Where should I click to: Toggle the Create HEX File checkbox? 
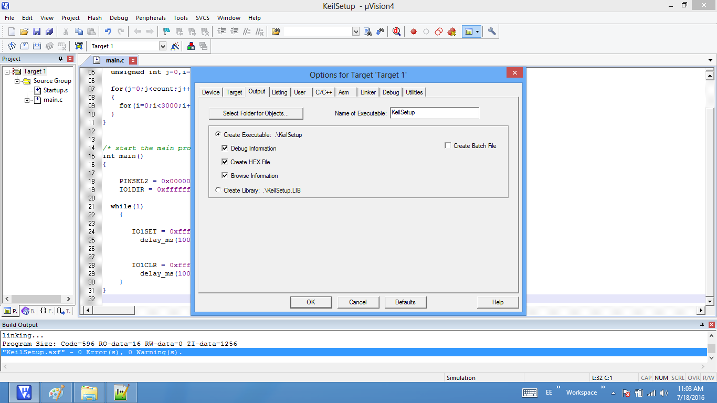coord(225,162)
